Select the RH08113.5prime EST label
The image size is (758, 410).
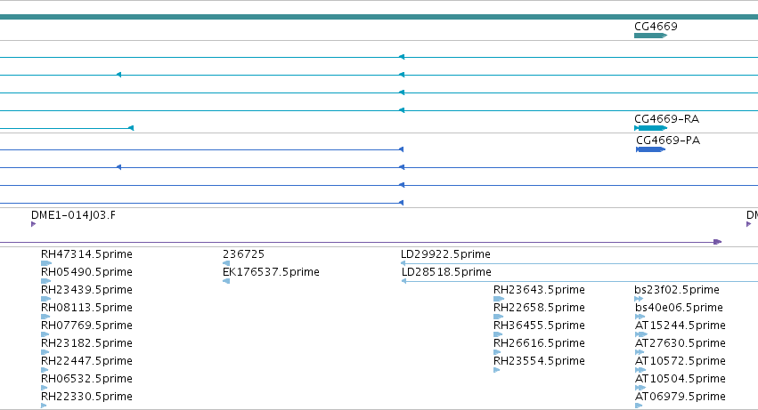point(86,308)
